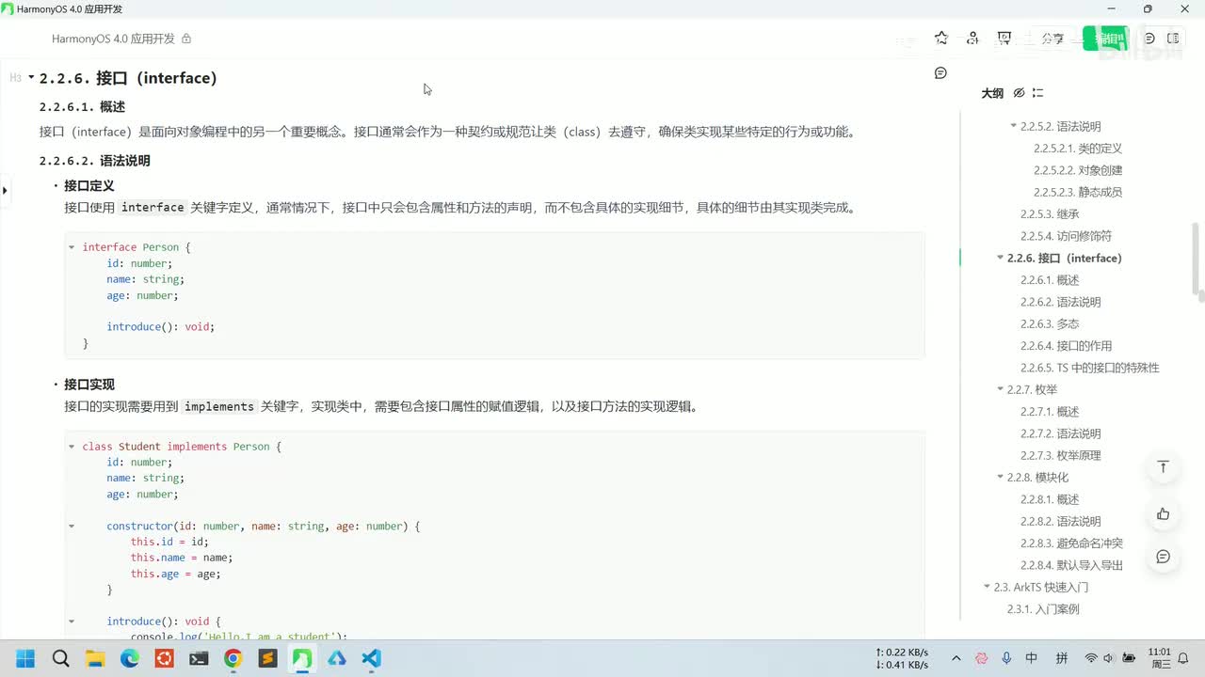Open taskbar Search
1205x677 pixels.
coord(60,658)
